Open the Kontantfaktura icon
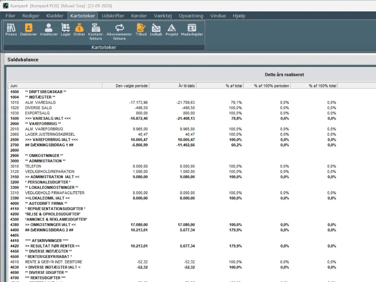The height and width of the screenshot is (282, 376). (x=96, y=32)
